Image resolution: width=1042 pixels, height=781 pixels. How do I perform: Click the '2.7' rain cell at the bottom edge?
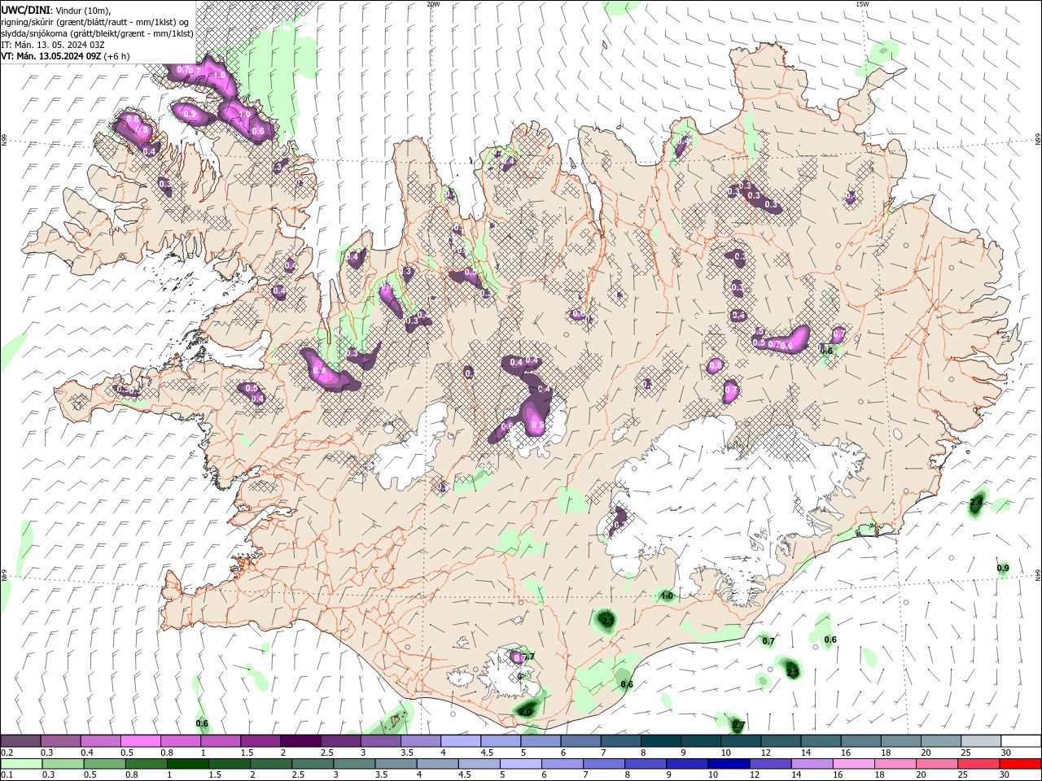738,725
